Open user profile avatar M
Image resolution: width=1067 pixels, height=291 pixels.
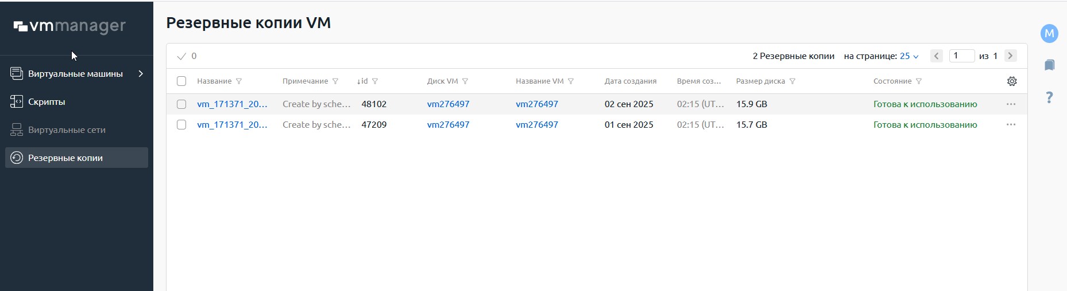[1049, 33]
